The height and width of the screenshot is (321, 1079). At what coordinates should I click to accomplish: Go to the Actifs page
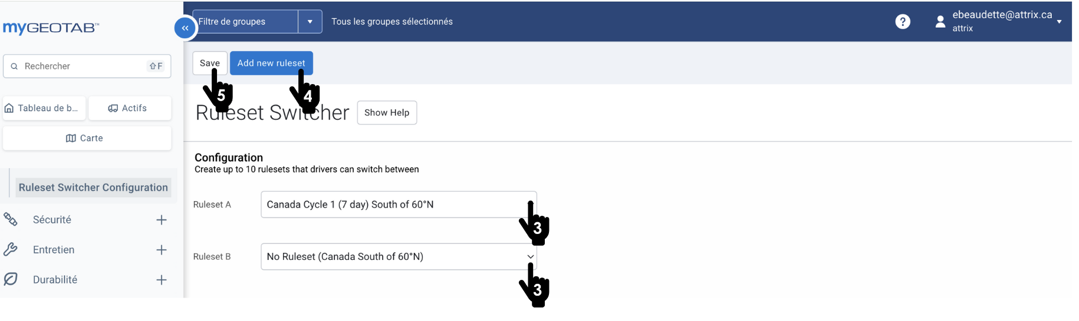point(130,108)
